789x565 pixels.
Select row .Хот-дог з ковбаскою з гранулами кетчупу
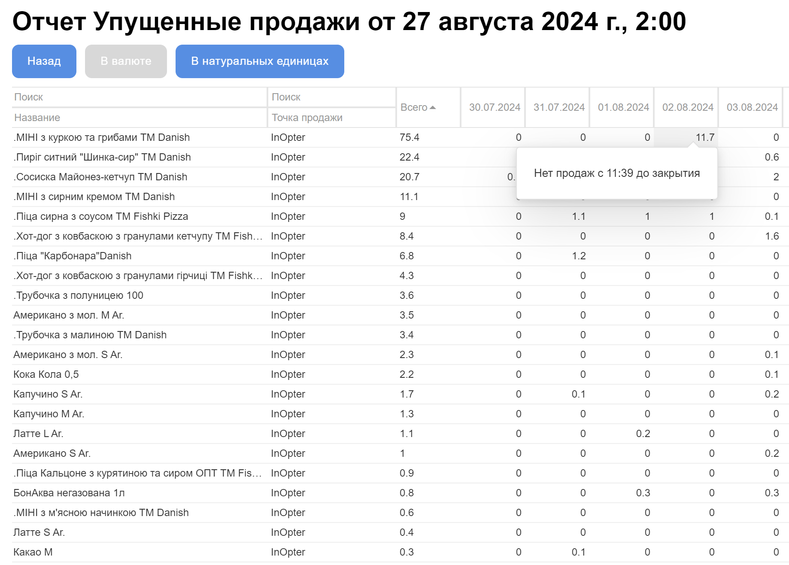pyautogui.click(x=400, y=236)
